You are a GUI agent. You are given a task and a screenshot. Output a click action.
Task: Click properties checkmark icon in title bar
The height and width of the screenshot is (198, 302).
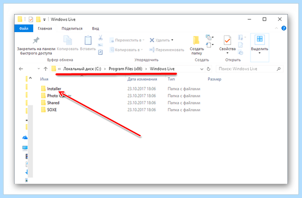pyautogui.click(x=31, y=20)
